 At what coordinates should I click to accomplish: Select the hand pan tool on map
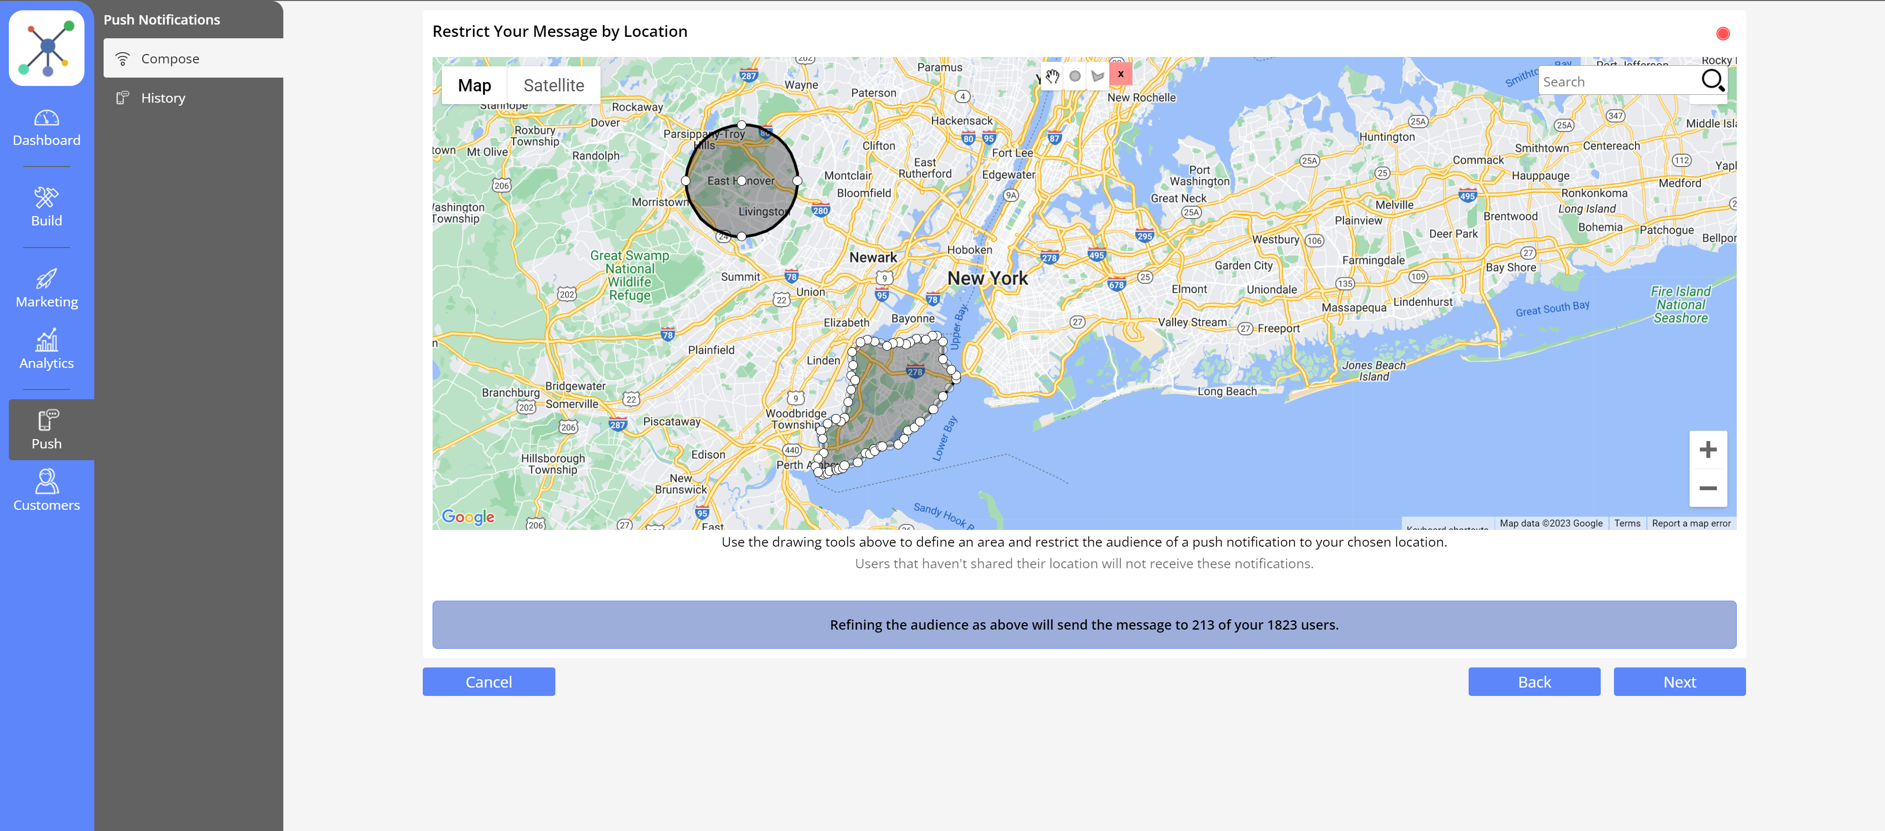click(1052, 76)
